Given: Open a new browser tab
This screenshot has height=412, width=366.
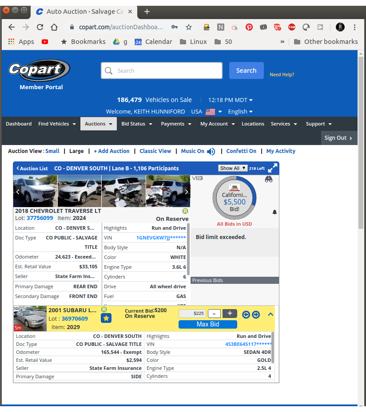Looking at the screenshot, I should click(147, 12).
